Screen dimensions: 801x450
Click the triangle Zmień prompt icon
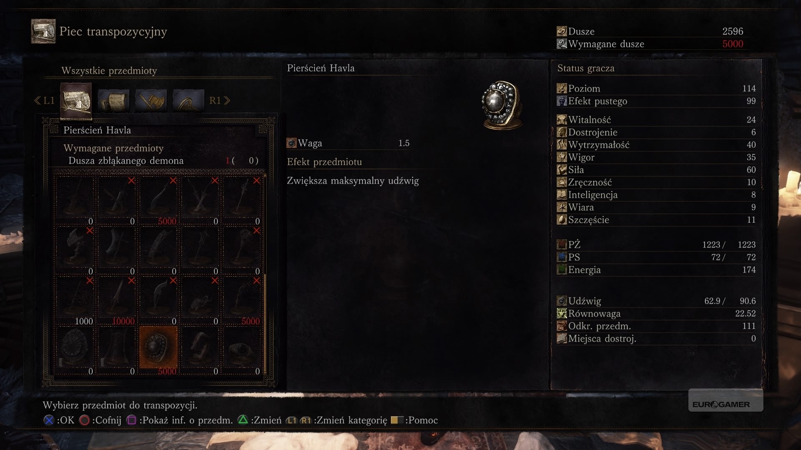[x=243, y=420]
